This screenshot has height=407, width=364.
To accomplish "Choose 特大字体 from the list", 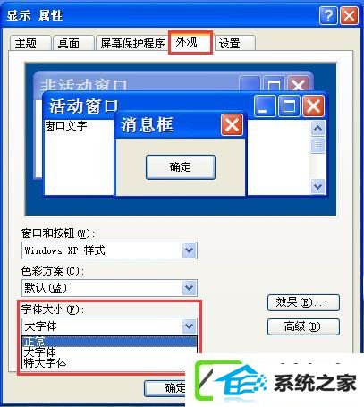I will tap(109, 363).
